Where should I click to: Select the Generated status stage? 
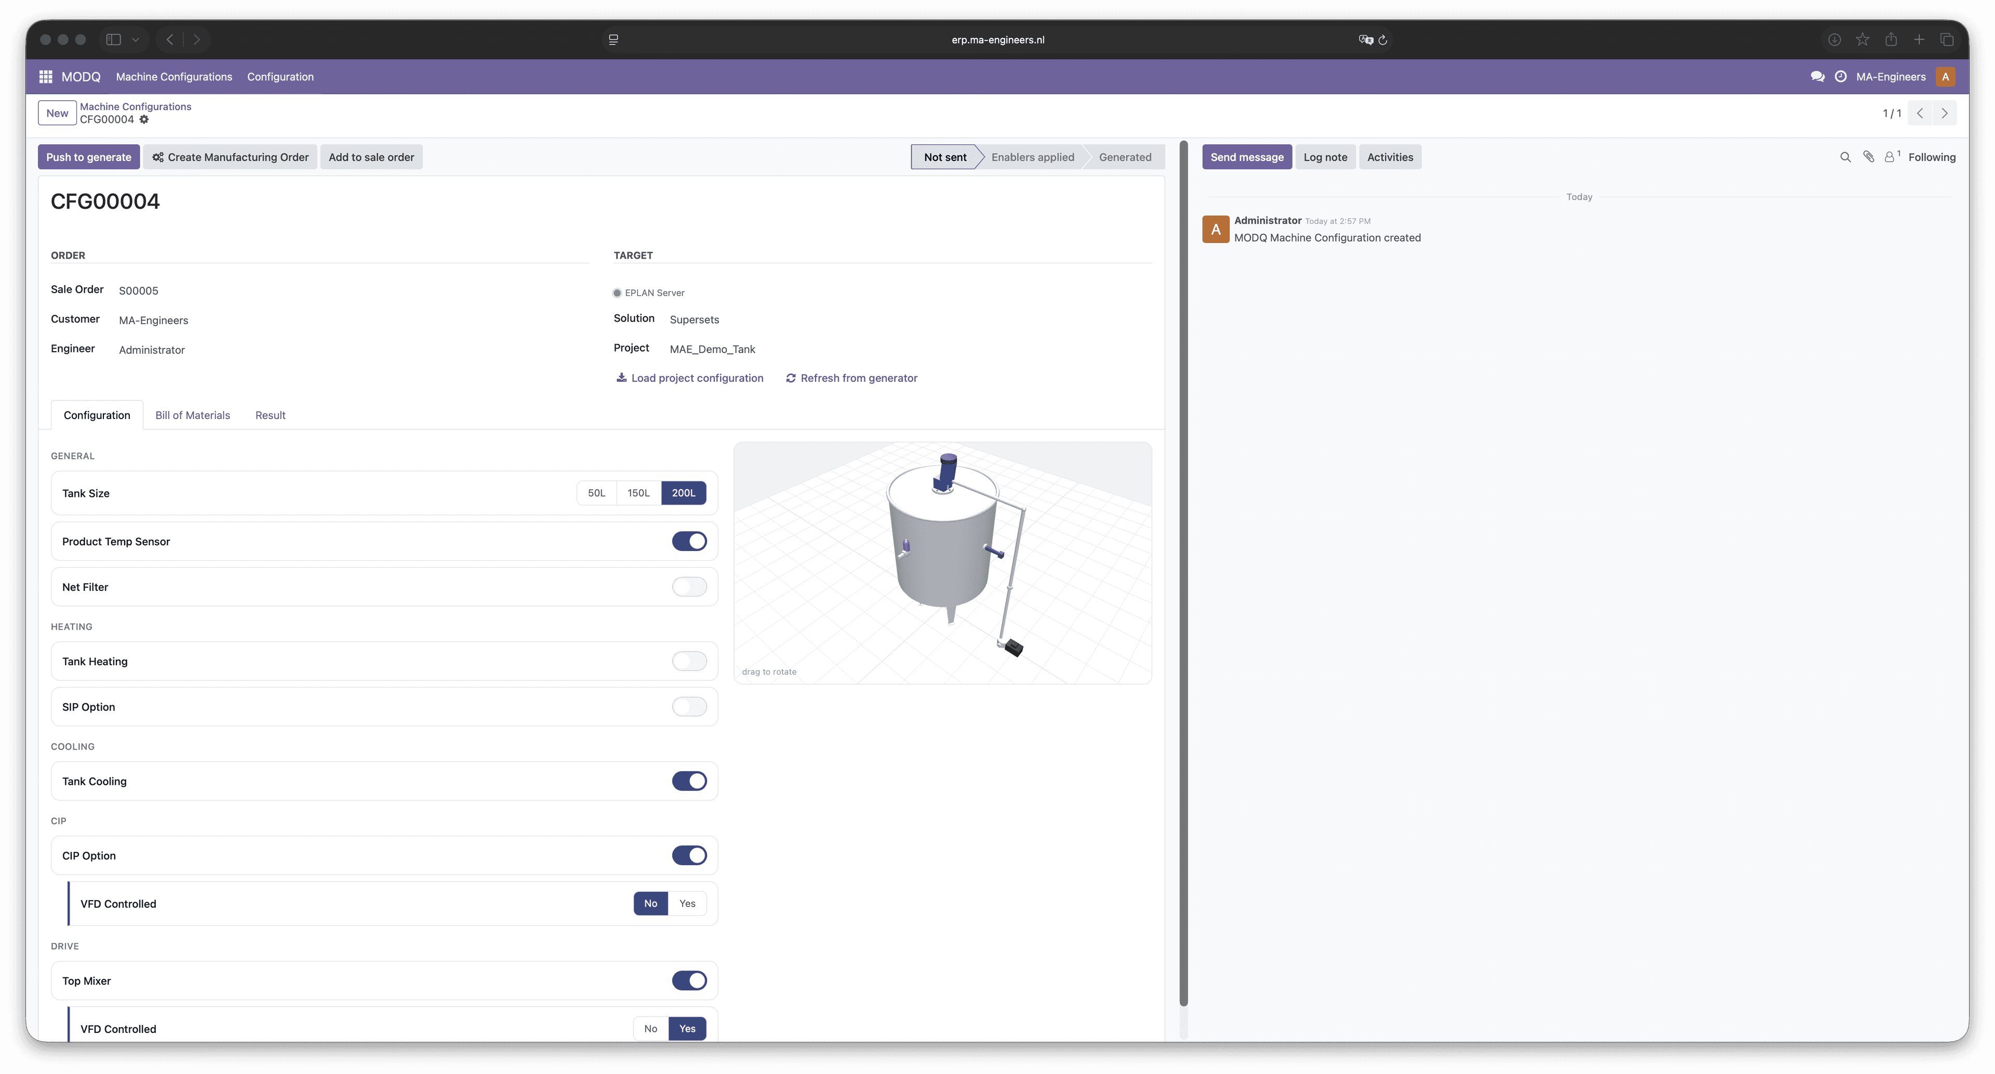point(1124,157)
